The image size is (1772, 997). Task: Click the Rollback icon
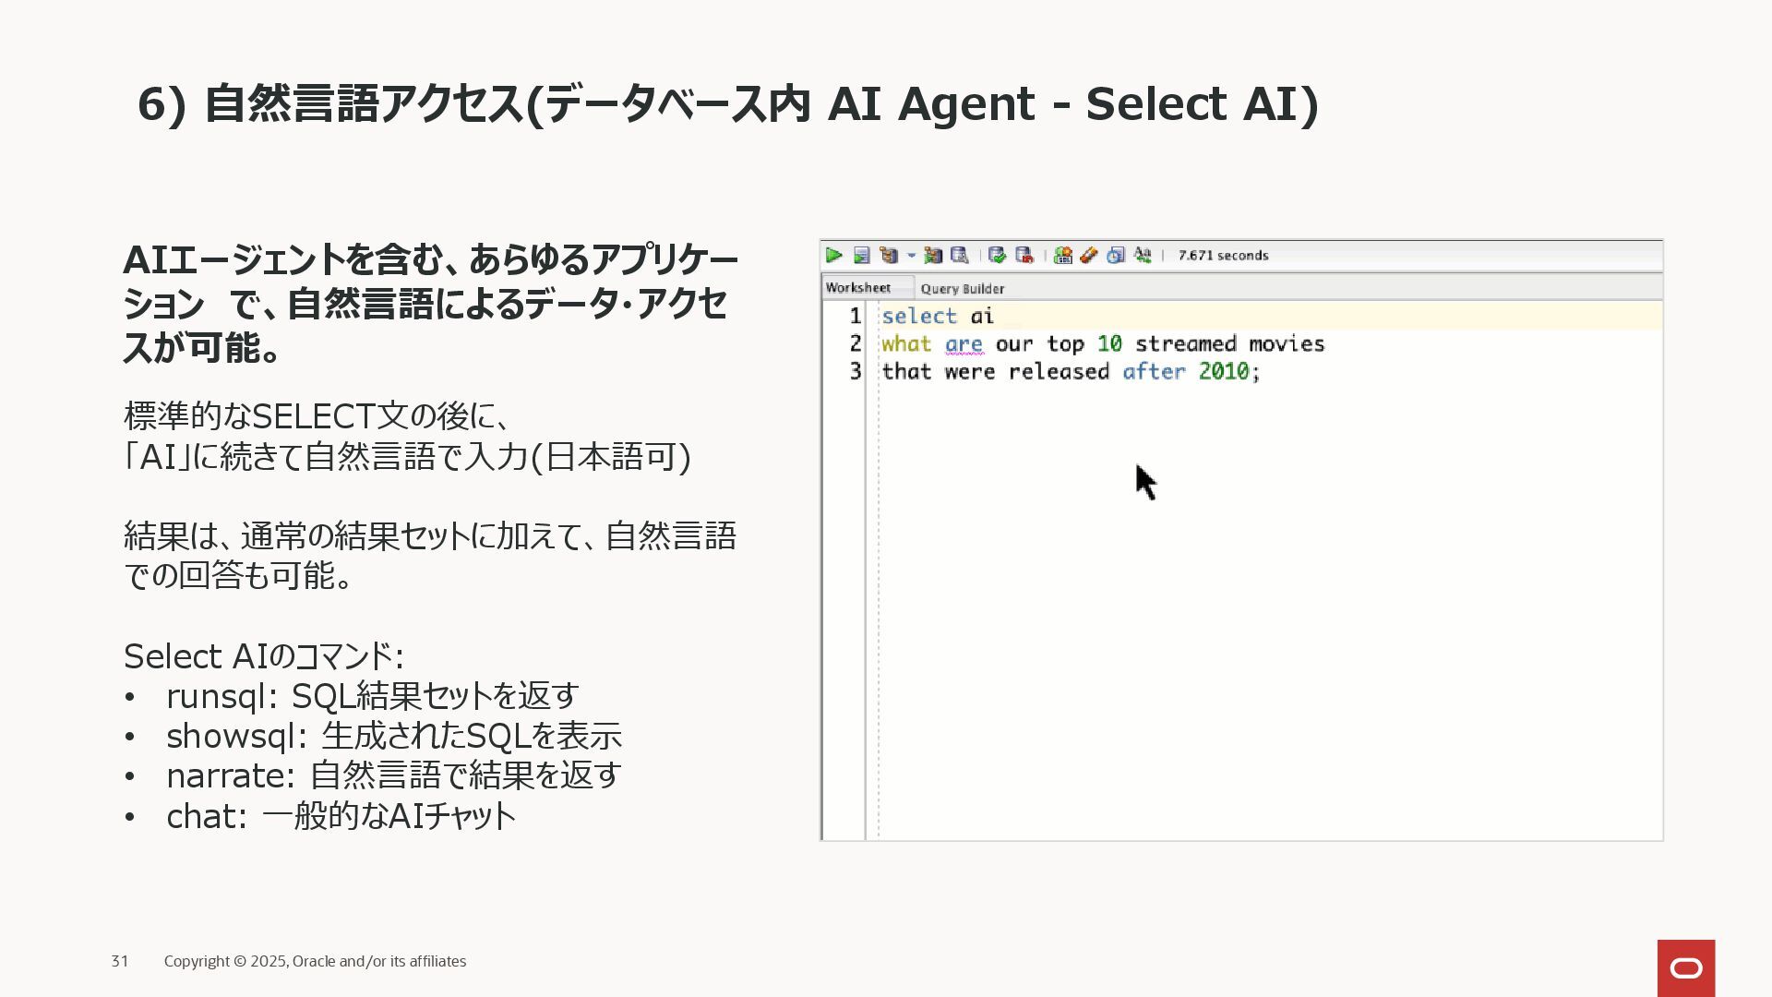pyautogui.click(x=1024, y=255)
